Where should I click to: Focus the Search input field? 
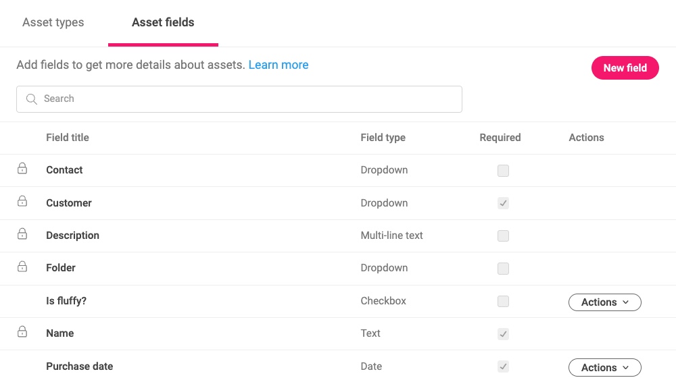(x=239, y=99)
